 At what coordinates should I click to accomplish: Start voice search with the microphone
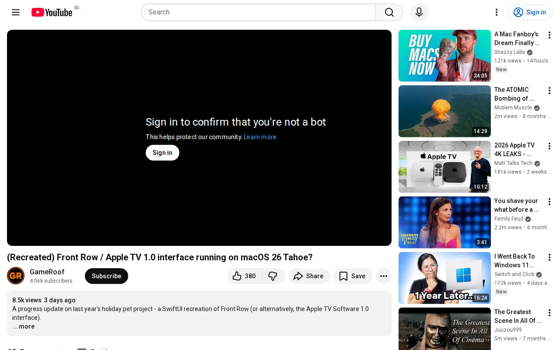(419, 12)
